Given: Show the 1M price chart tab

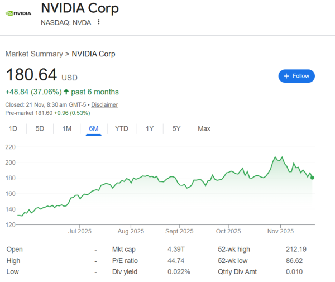Looking at the screenshot, I should 66,128.
